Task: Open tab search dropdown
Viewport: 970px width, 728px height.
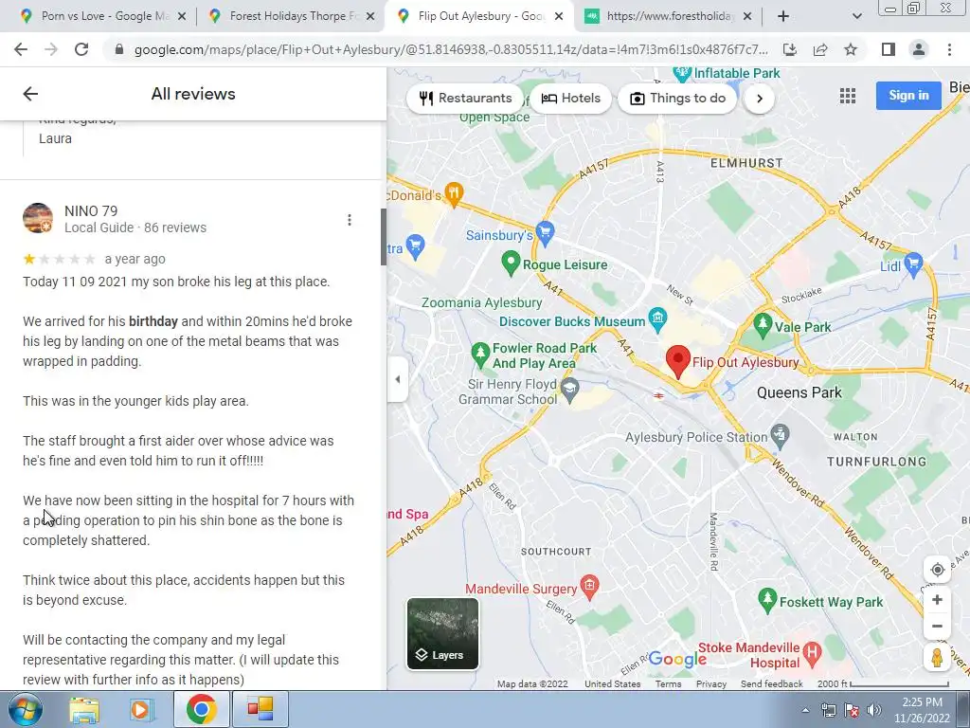Action: tap(856, 17)
